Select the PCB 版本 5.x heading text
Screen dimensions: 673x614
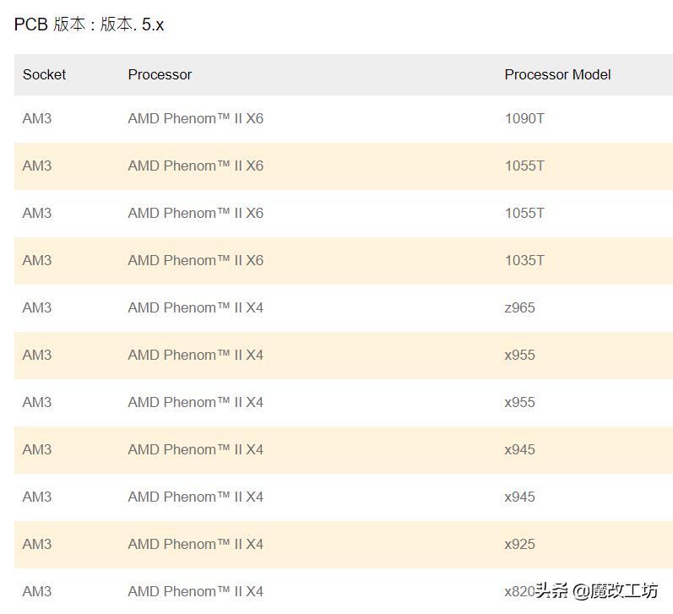point(89,24)
